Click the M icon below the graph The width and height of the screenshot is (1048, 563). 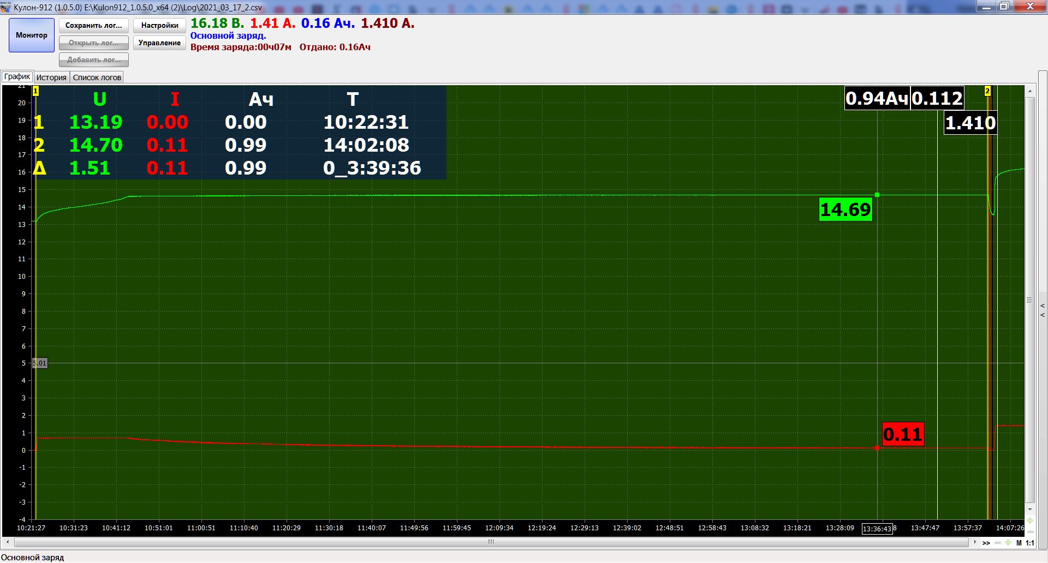(1019, 543)
